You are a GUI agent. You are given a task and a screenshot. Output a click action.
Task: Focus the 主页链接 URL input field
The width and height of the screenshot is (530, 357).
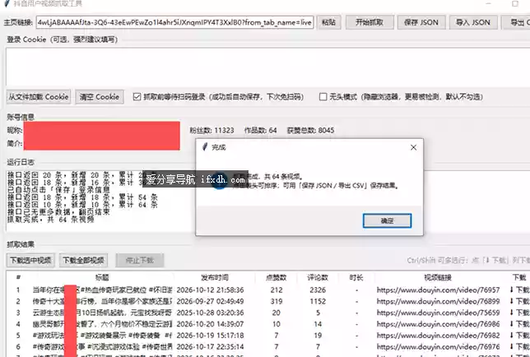[x=174, y=23]
